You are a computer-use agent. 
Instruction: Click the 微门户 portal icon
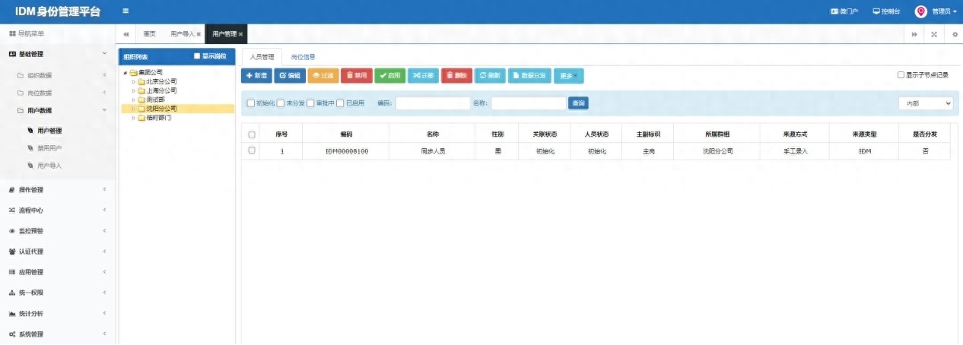tap(834, 11)
